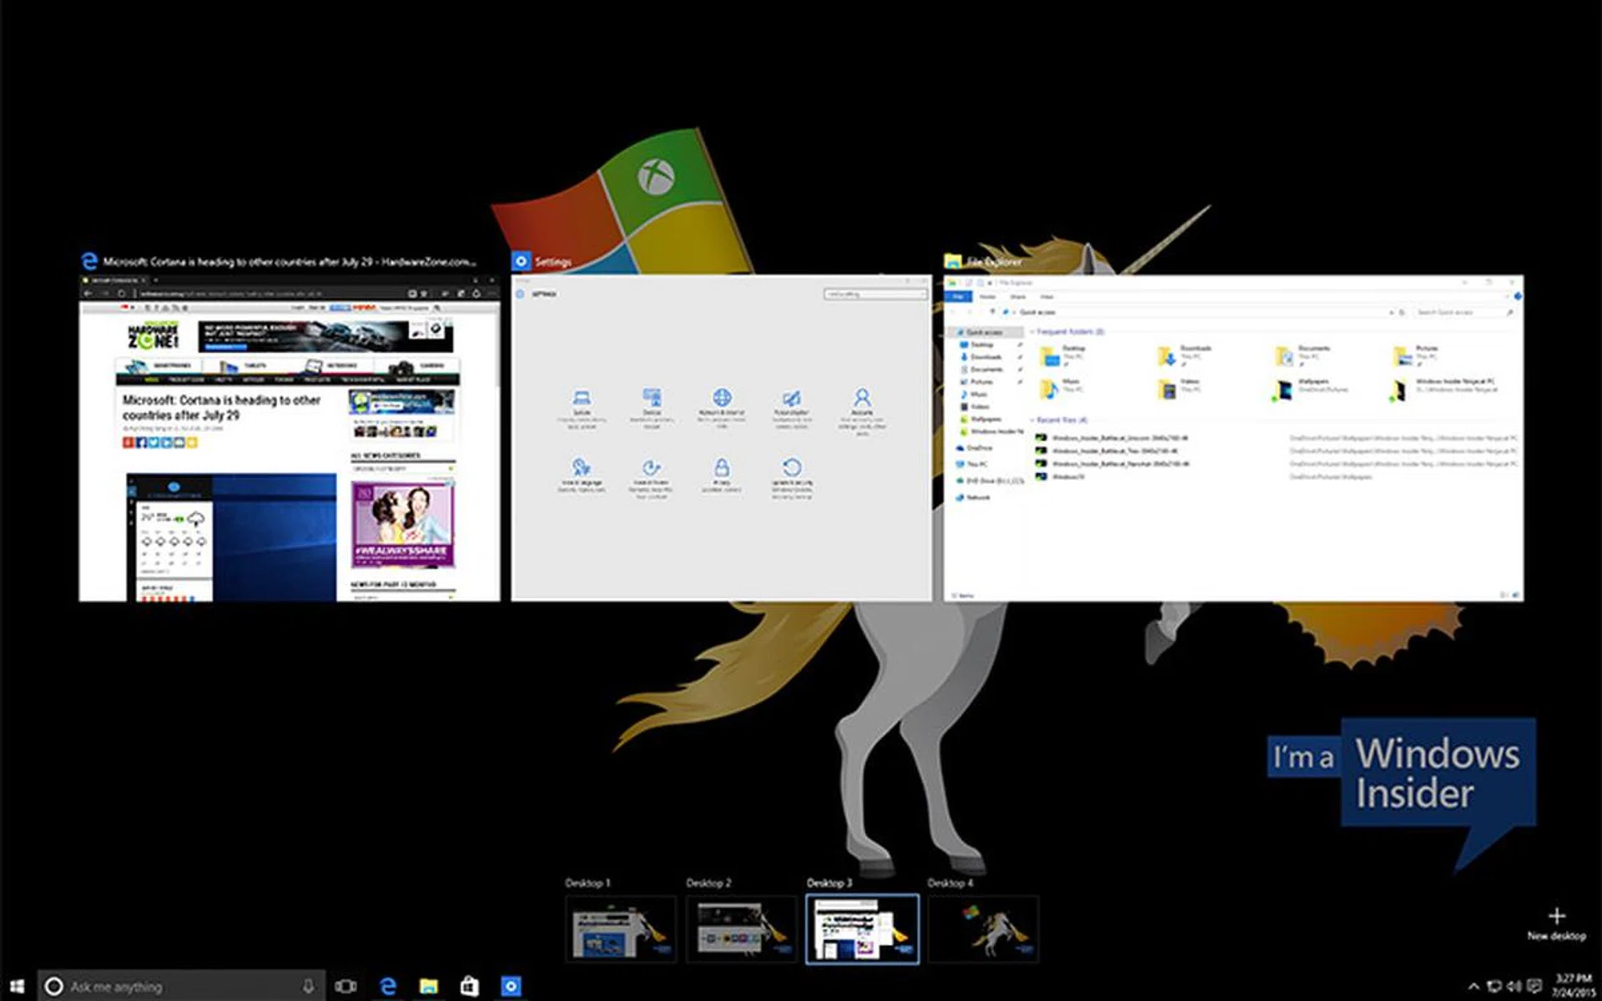Click the Settings gear taskbar icon
1602x1001 pixels.
pyautogui.click(x=511, y=986)
